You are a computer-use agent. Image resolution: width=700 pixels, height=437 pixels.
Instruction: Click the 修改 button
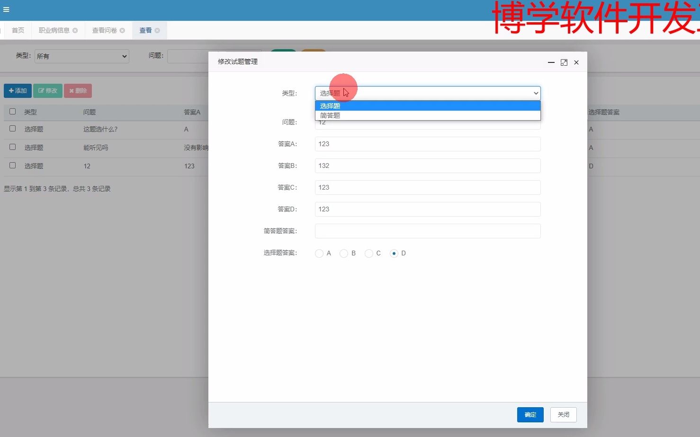(x=48, y=91)
